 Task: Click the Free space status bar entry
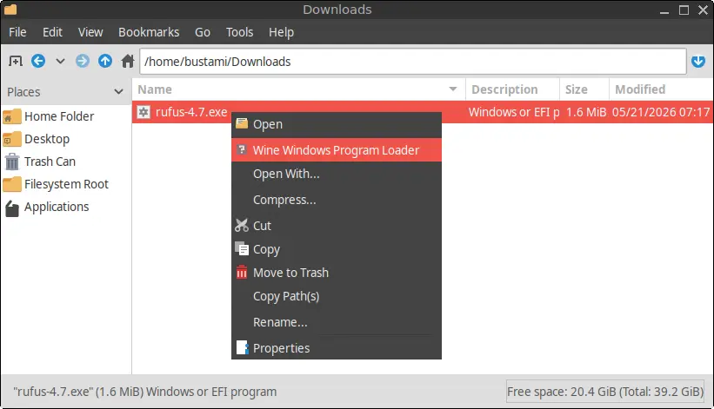pyautogui.click(x=605, y=392)
